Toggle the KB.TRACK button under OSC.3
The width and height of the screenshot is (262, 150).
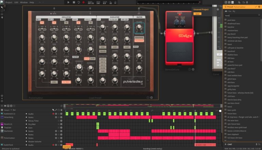point(66,82)
